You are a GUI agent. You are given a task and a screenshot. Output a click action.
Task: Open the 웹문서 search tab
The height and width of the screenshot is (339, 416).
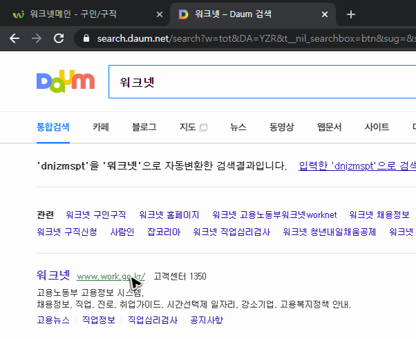point(329,127)
